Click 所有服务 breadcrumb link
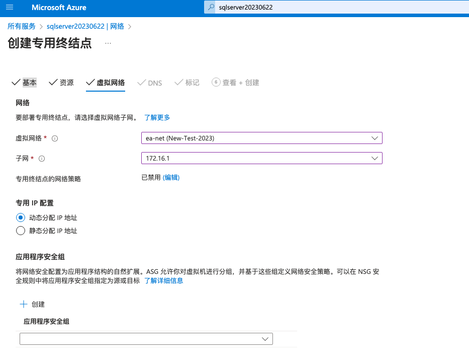 [21, 26]
